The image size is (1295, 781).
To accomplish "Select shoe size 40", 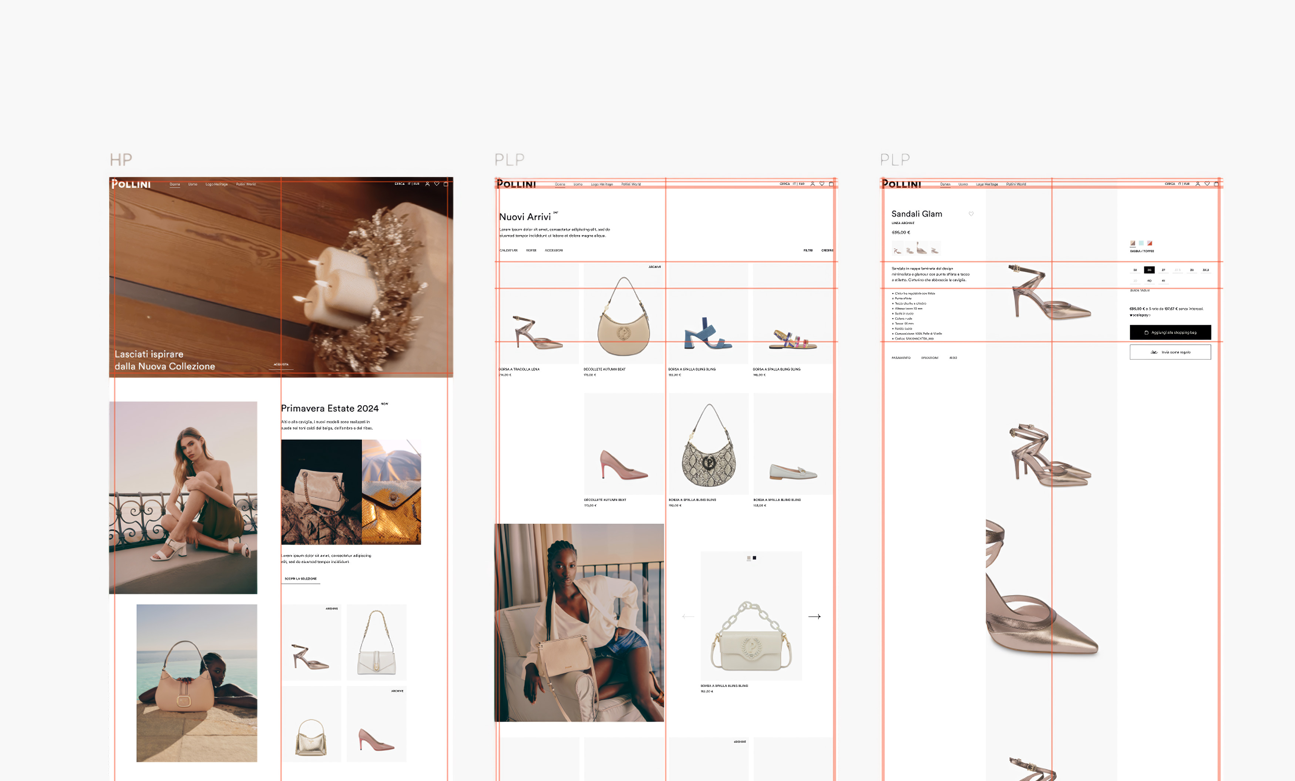I will click(1149, 281).
